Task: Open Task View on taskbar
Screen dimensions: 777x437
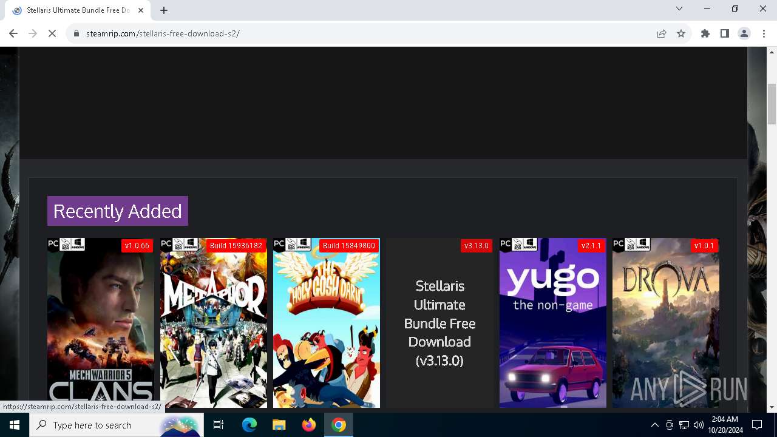Action: (x=219, y=425)
